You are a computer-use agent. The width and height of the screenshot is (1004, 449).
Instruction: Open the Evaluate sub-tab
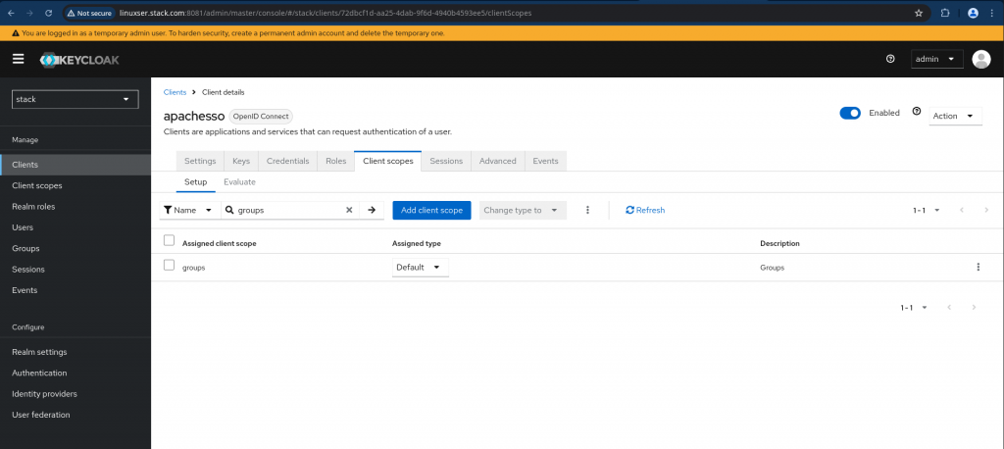pos(239,182)
